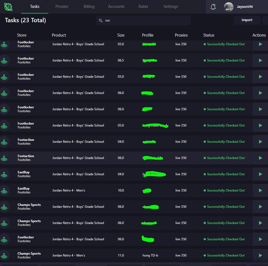The width and height of the screenshot is (268, 266).
Task: Click Champs Sports store name in 11.0 row
Action: point(29,254)
